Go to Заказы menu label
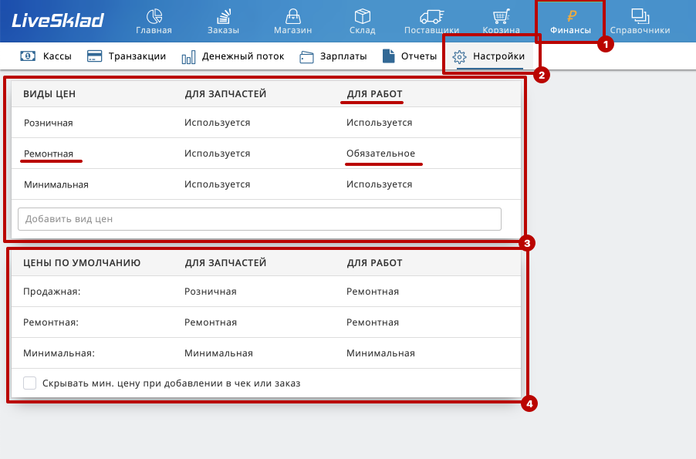Image resolution: width=696 pixels, height=459 pixels. pyautogui.click(x=223, y=30)
